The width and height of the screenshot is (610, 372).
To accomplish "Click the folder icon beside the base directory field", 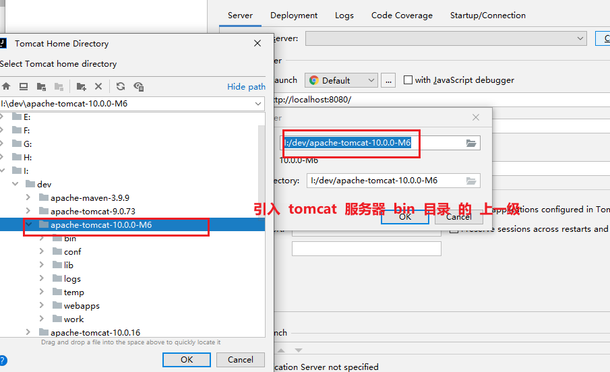I will (471, 181).
